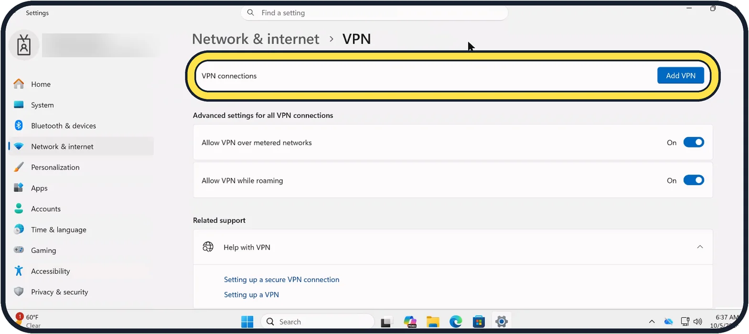Click the Find a setting search field
Viewport: 749px width, 334px height.
point(374,13)
